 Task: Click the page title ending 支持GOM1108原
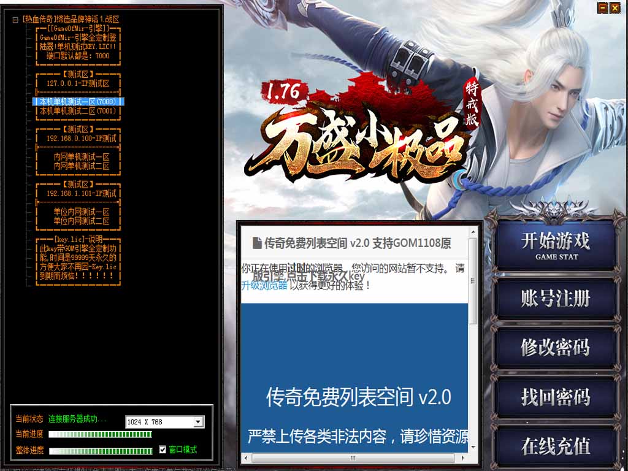[358, 243]
